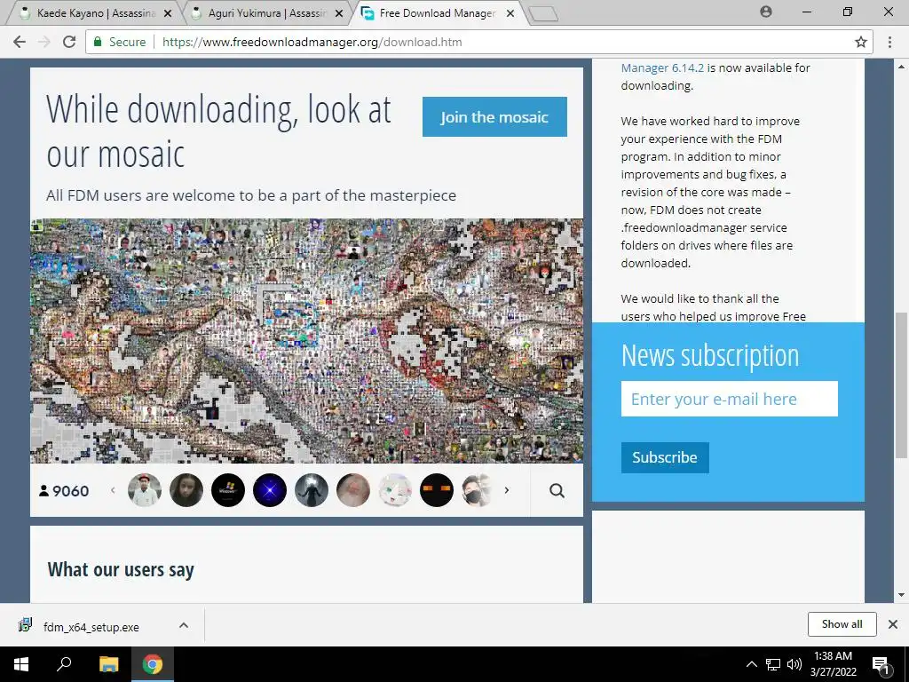Open the Action Center notifications icon
The image size is (909, 682).
click(881, 664)
